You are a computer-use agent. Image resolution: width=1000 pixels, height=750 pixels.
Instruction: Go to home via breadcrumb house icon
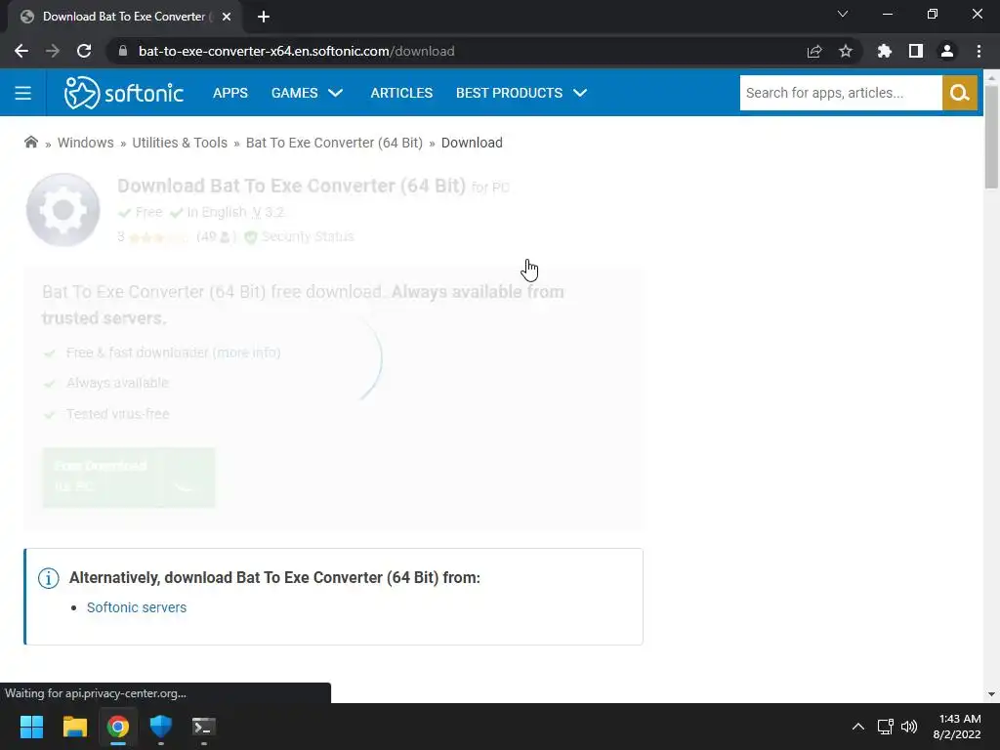click(x=30, y=143)
